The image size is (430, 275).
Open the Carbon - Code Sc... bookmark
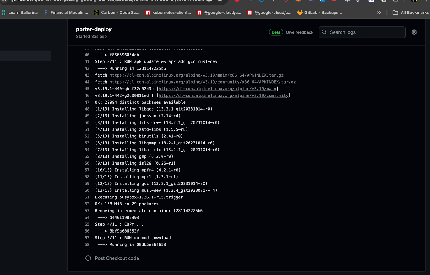pos(117,12)
